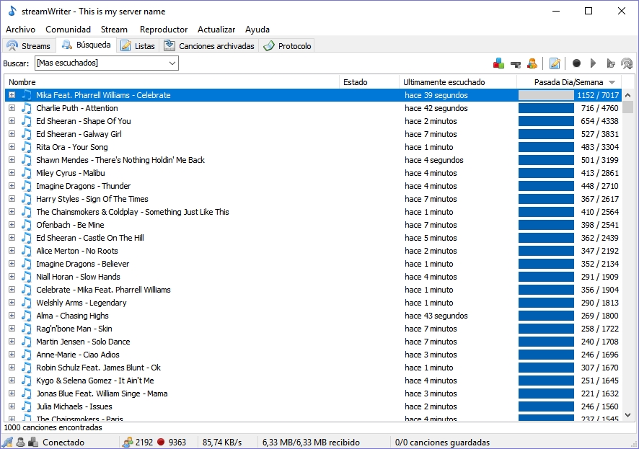Open the Protocolo tab
This screenshot has height=449, width=639.
[x=287, y=46]
